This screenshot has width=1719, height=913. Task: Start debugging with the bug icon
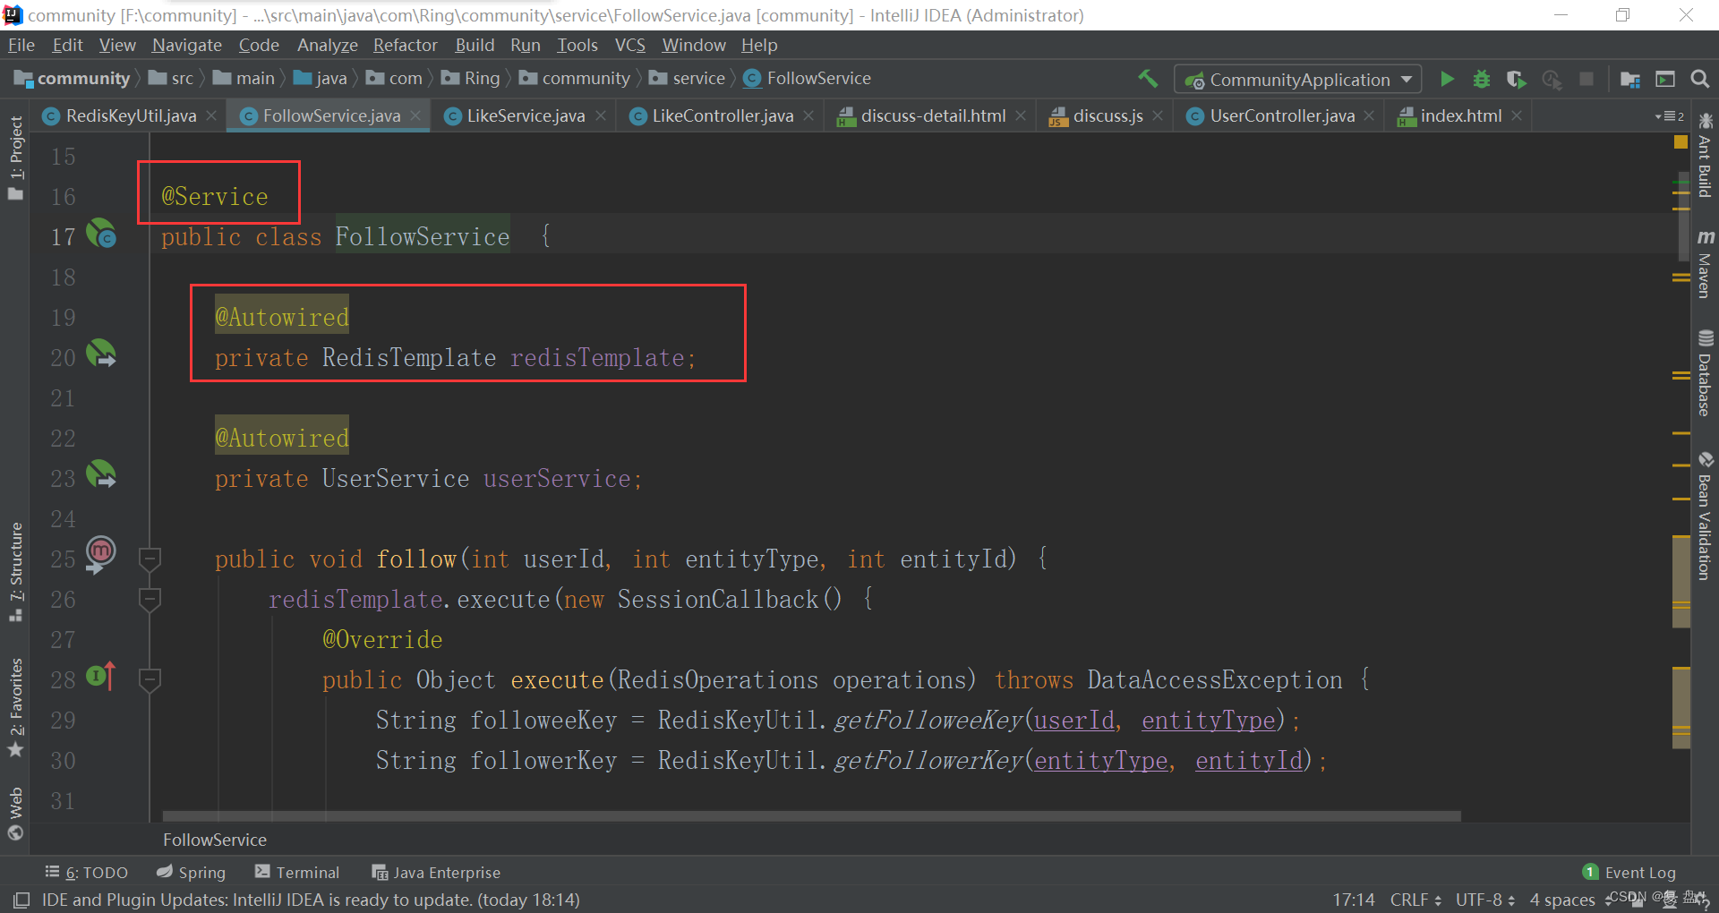tap(1482, 79)
